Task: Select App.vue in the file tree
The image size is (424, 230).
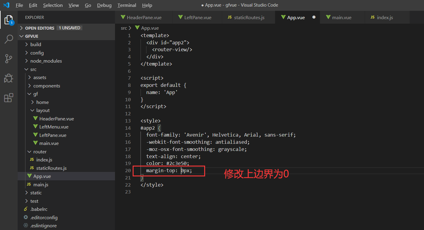Action: (66, 176)
